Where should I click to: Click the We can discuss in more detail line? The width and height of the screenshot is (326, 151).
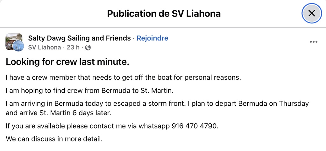coord(54,139)
